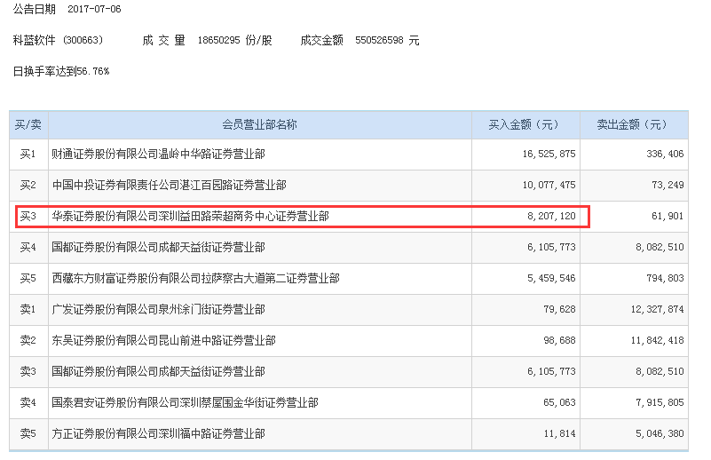711x460 pixels.
Task: Select the 卖1 row label
Action: [x=28, y=309]
